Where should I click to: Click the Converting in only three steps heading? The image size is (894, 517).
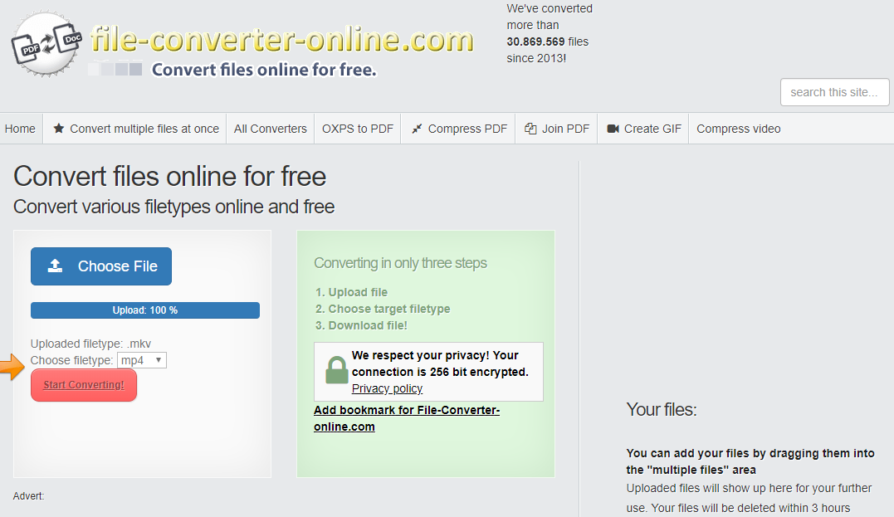click(400, 263)
